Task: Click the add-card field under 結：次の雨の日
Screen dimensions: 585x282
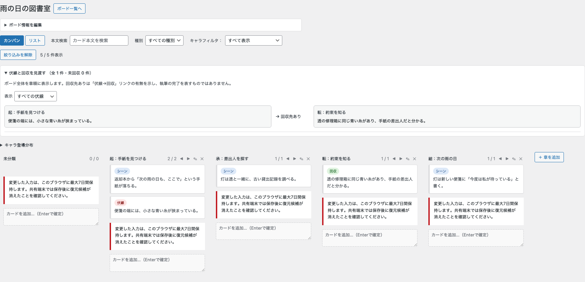Action: 476,238
